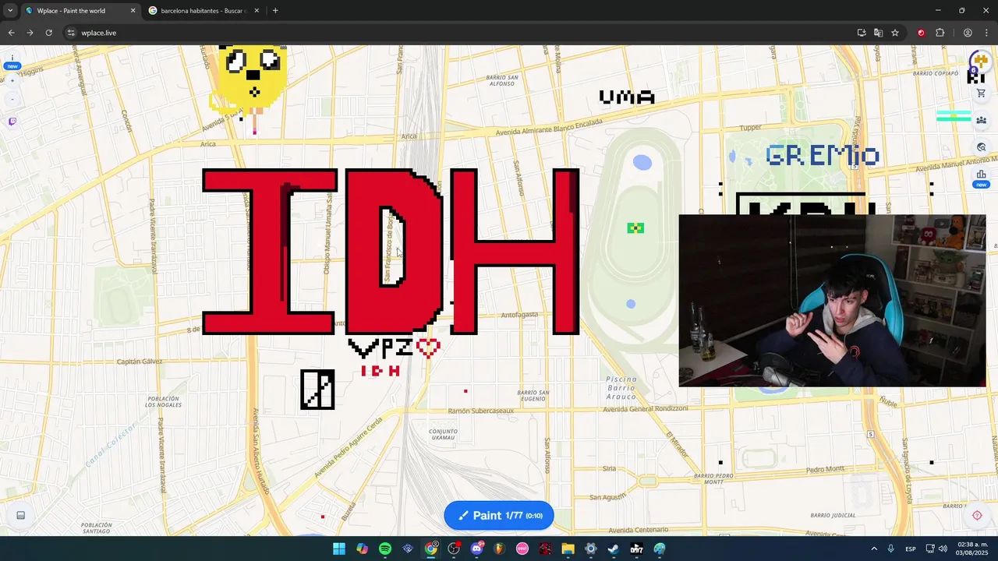Go back in browser history
The width and height of the screenshot is (998, 561).
[11, 33]
